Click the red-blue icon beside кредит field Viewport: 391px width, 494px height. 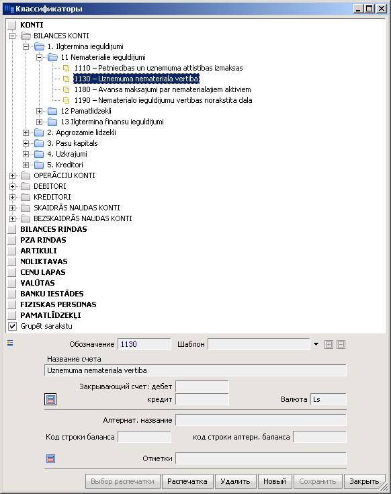(x=50, y=399)
